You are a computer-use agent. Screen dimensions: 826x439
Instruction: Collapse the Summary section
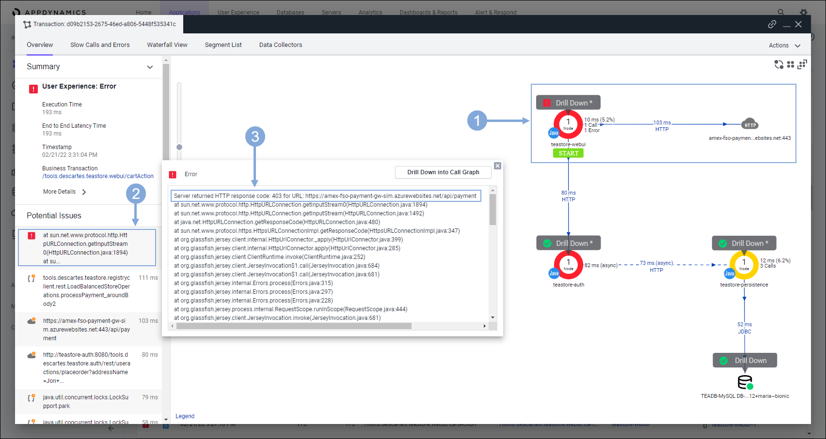(x=150, y=67)
